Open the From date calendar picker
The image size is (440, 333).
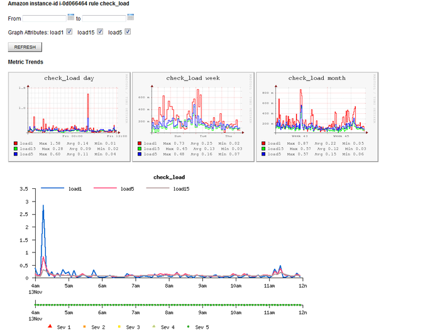click(70, 17)
